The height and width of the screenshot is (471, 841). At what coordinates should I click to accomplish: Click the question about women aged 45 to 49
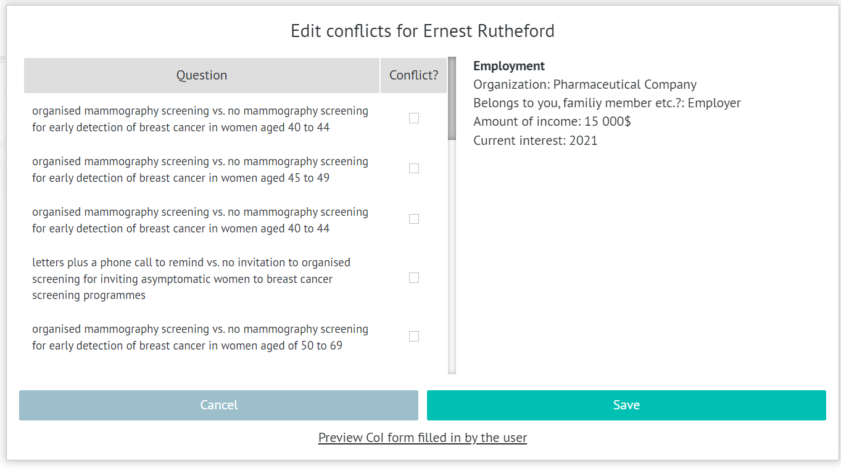coord(200,169)
